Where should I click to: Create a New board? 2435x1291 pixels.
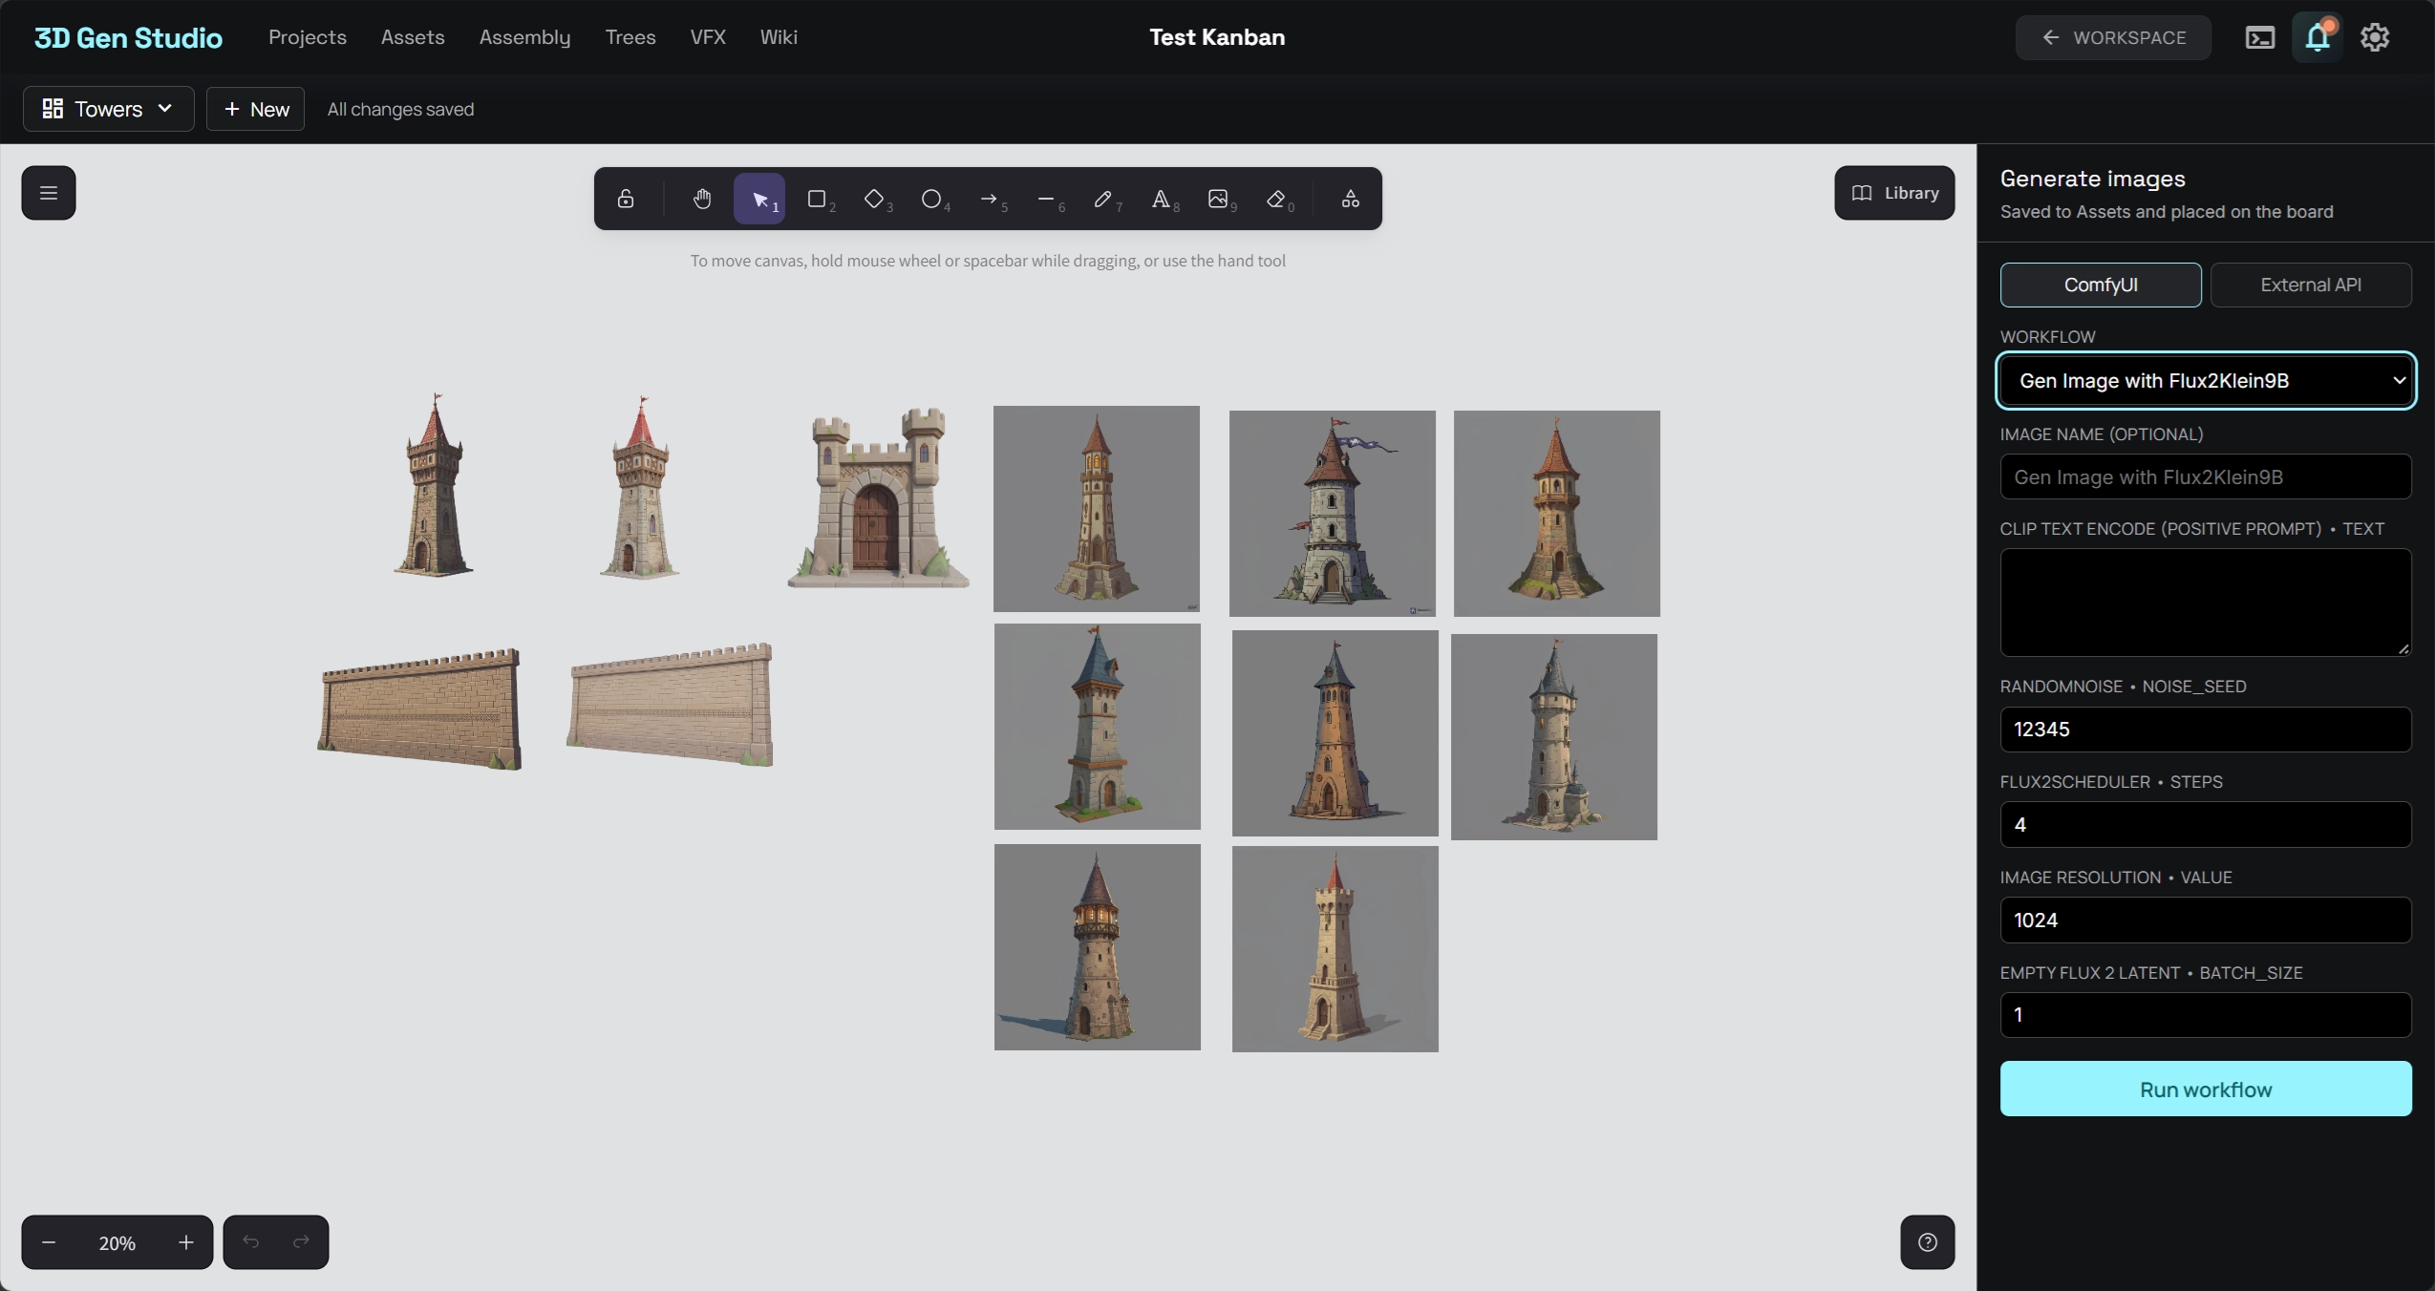coord(255,109)
